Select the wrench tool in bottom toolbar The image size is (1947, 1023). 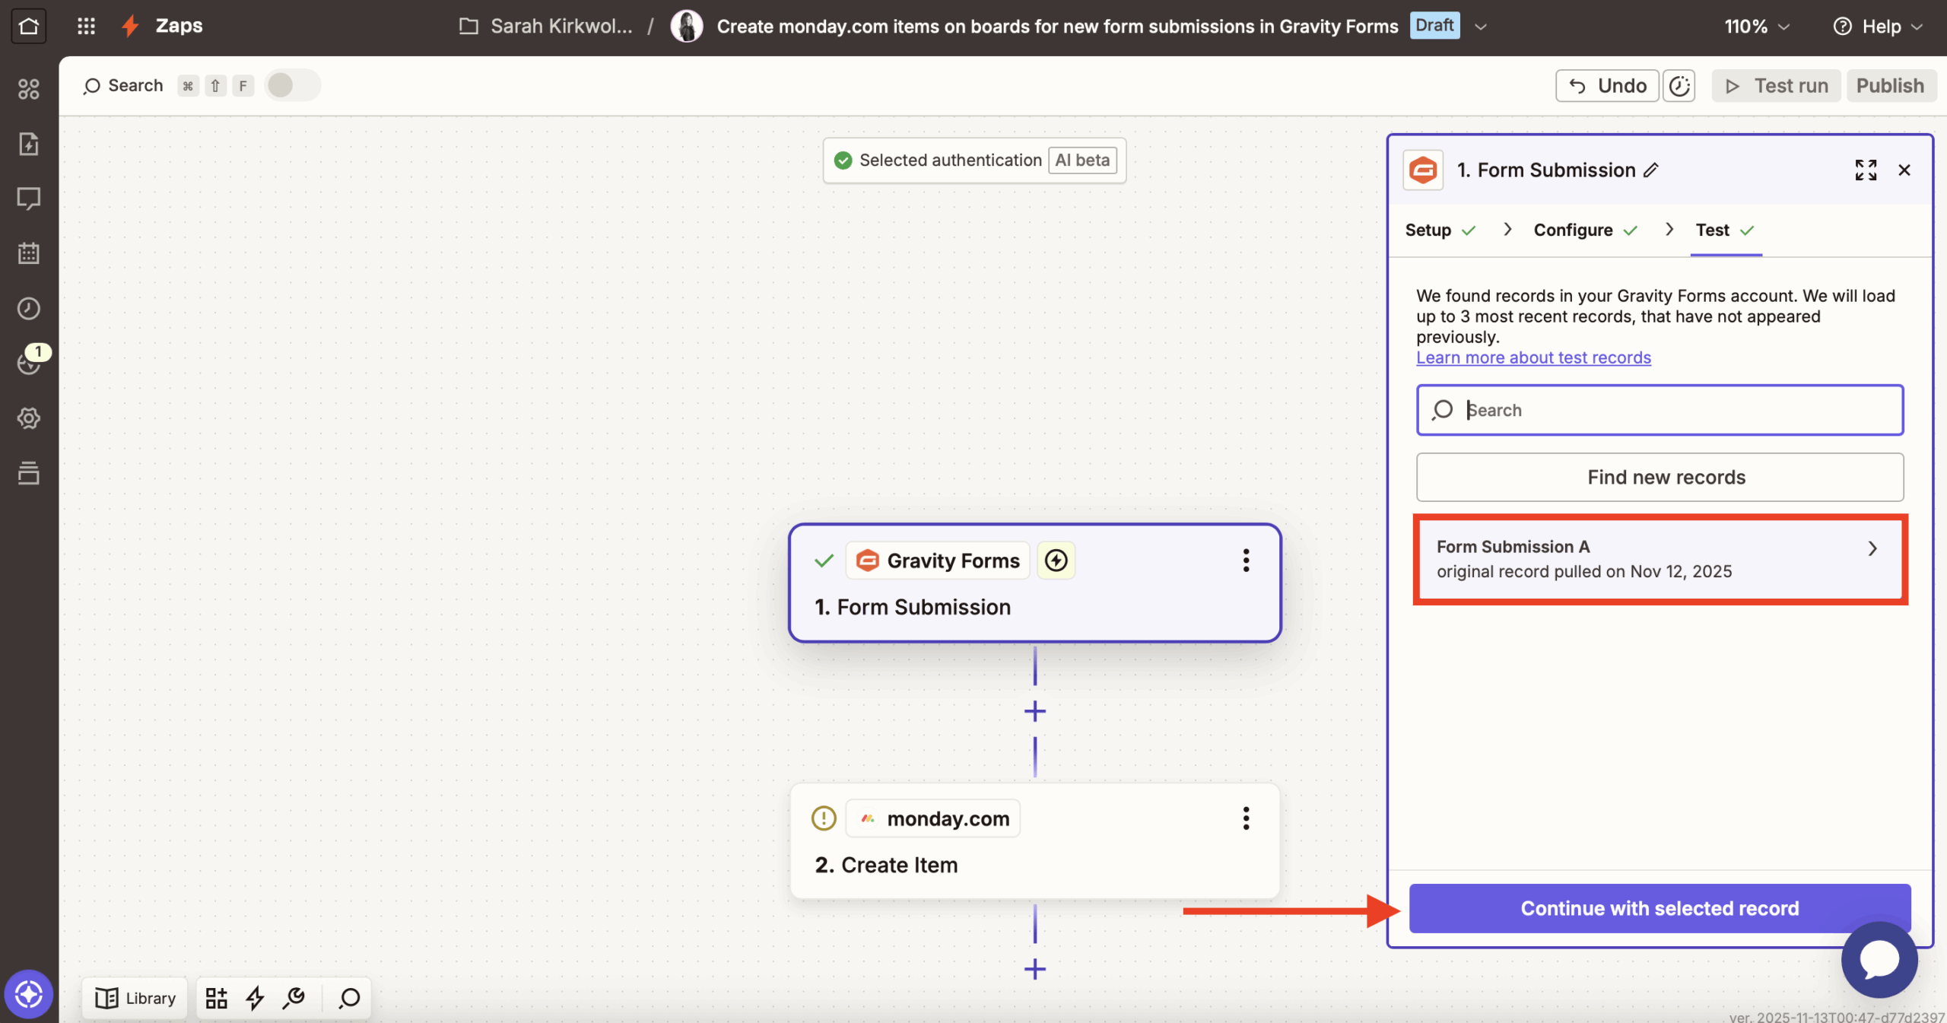click(x=294, y=997)
